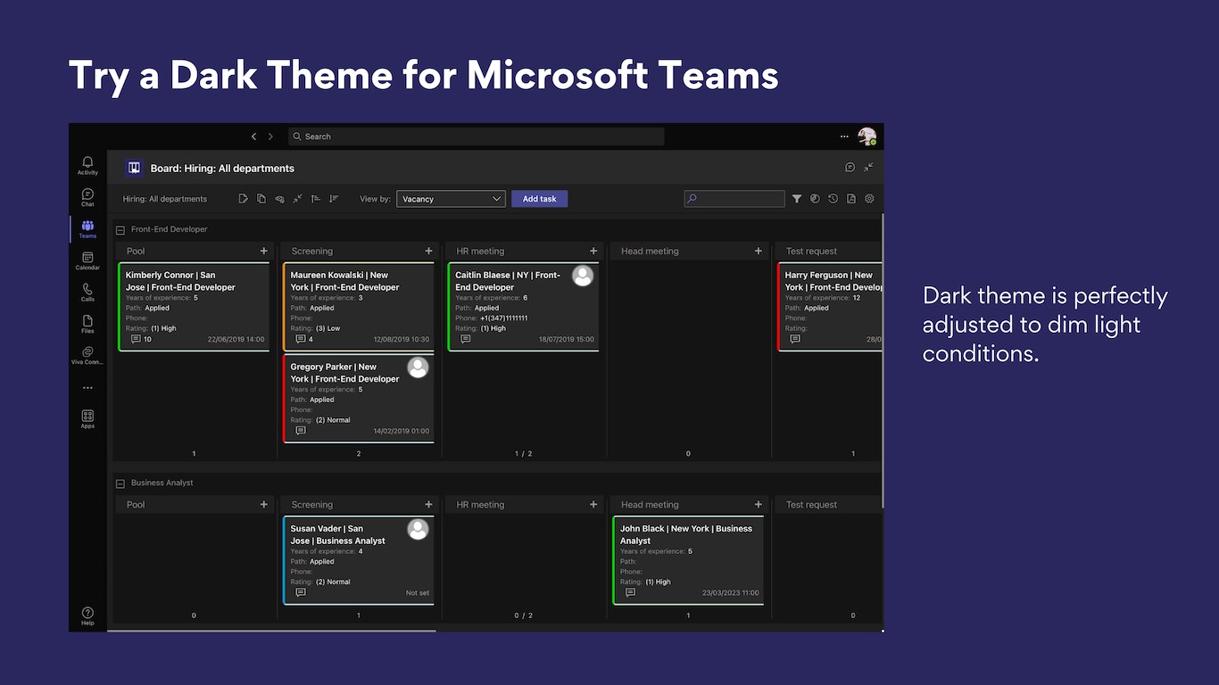The height and width of the screenshot is (685, 1219).
Task: Open comments on Caitlin Blaese card
Action: pos(465,339)
